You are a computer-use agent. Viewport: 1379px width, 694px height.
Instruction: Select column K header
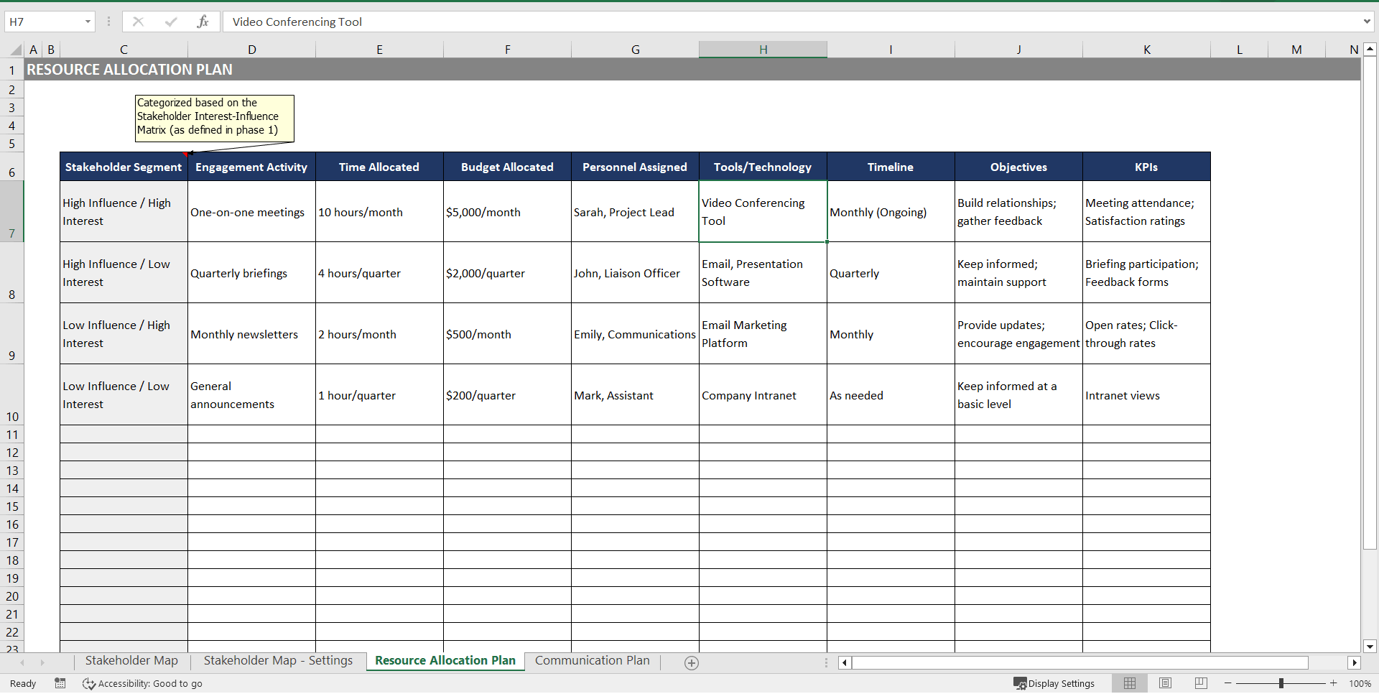1146,50
